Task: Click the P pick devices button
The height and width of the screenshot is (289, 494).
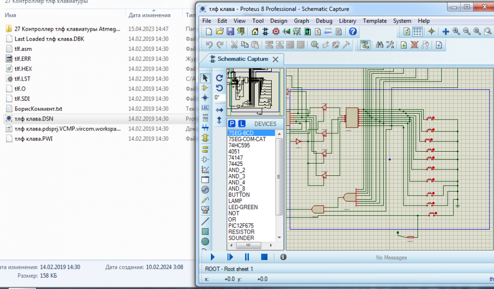Action: click(232, 124)
